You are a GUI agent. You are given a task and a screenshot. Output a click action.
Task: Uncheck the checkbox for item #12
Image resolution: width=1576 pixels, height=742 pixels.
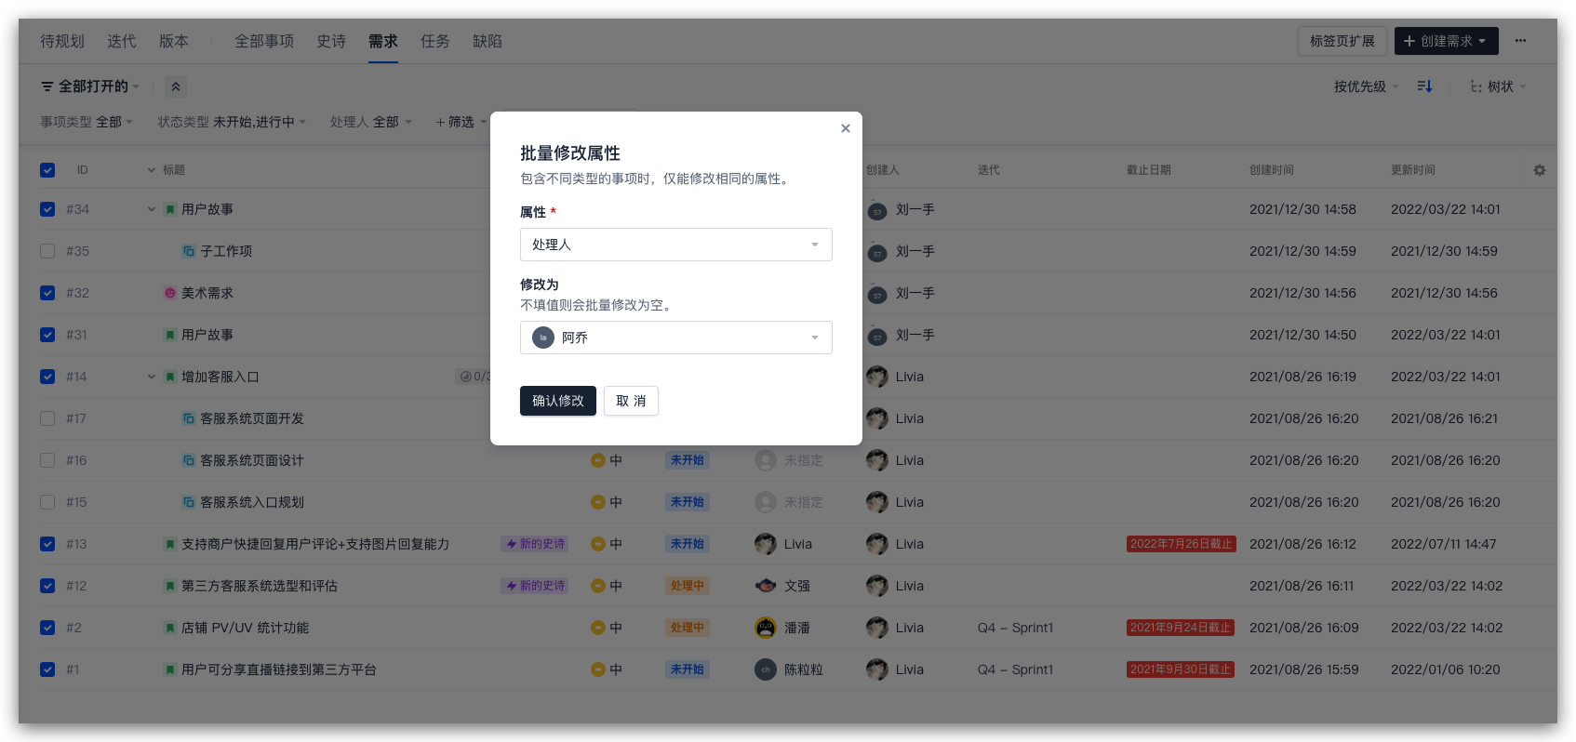(x=47, y=586)
